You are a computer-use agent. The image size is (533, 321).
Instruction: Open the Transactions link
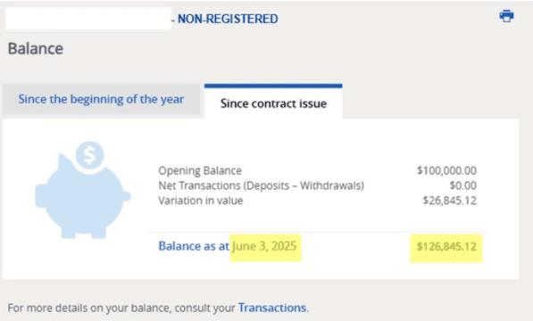272,308
